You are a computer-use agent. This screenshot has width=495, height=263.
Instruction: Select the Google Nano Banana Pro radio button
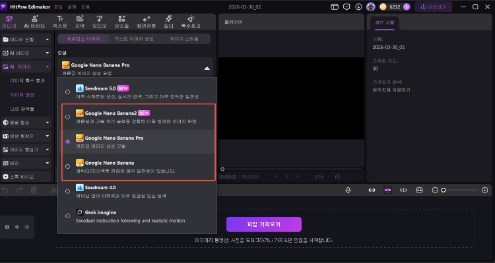pyautogui.click(x=67, y=142)
